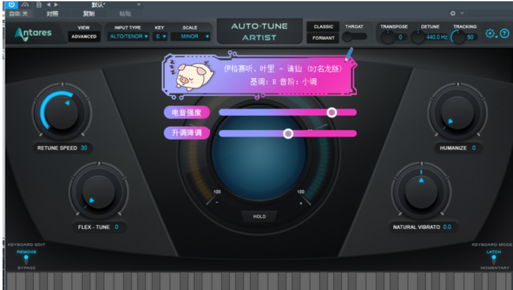Click the MOMENTARY label under KEYBOARD MODE
Screen dimensions: 513x290
tap(494, 268)
